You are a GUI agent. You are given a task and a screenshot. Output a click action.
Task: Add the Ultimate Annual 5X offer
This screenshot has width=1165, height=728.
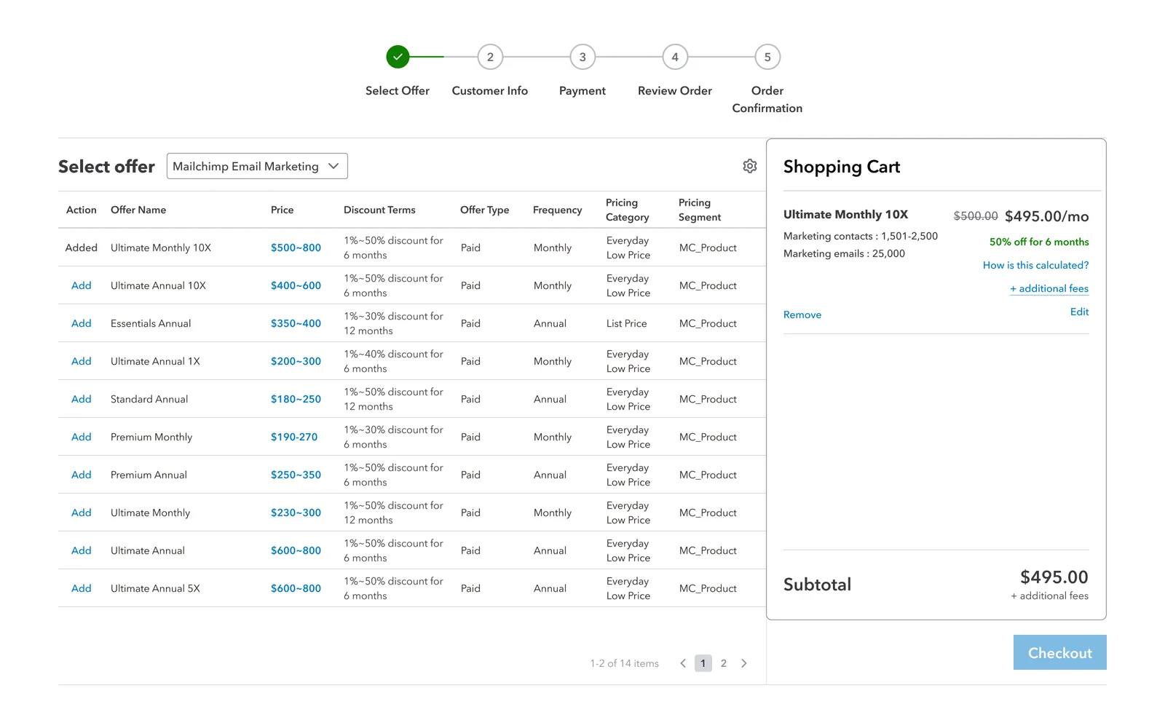pos(82,588)
